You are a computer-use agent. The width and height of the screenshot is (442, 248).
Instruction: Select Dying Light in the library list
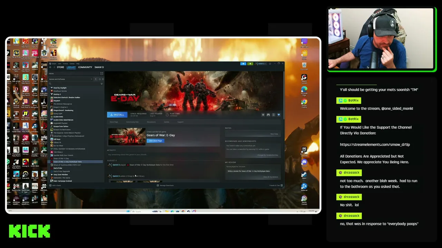(x=58, y=114)
